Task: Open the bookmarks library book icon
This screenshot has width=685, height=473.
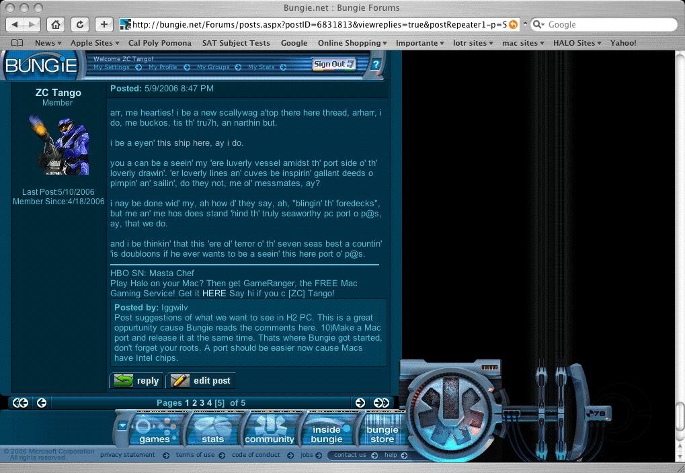Action: tap(17, 43)
